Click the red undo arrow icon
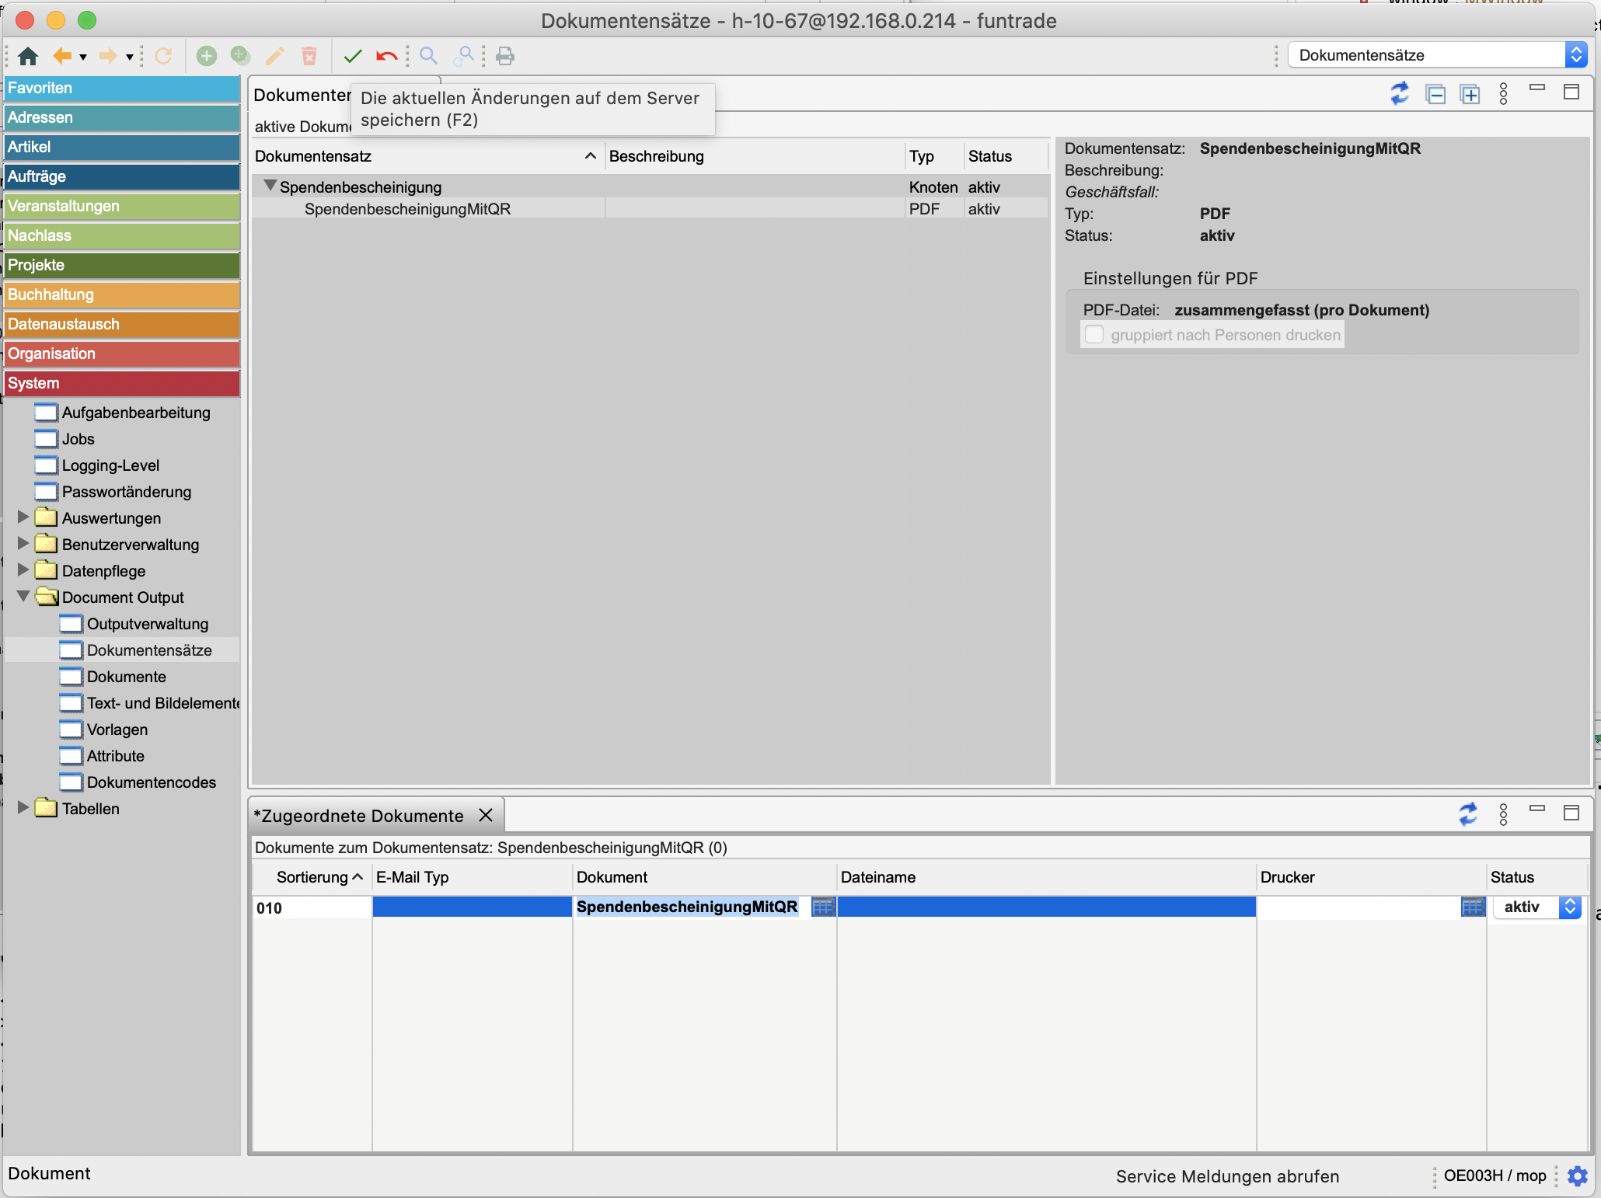1601x1198 pixels. coord(386,56)
